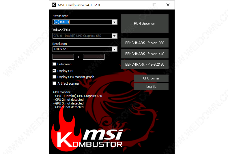Click the 'Stress test' label

tap(60, 16)
